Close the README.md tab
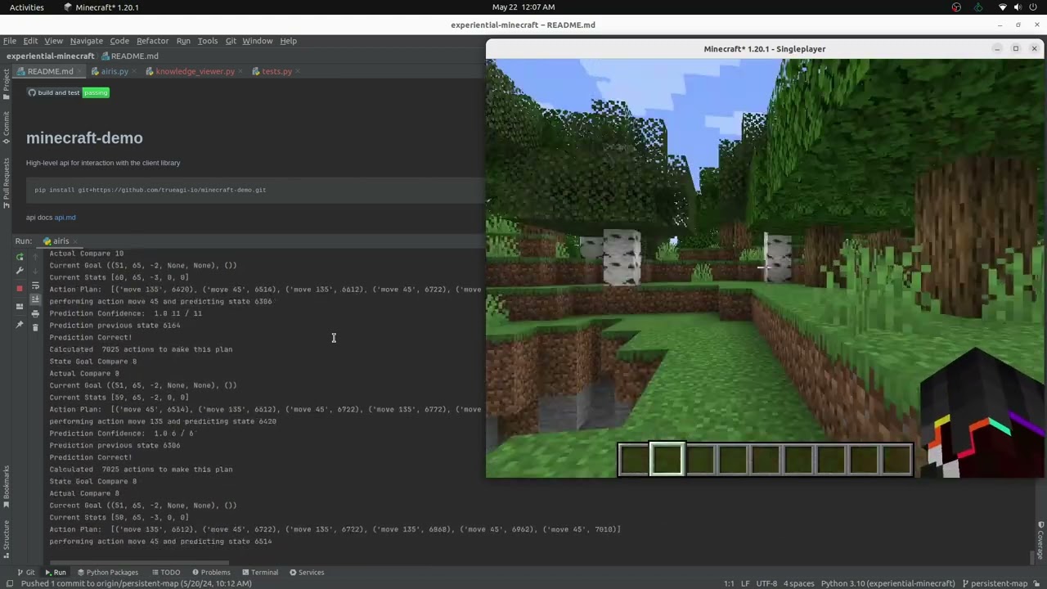Viewport: 1047px width, 589px height. pos(79,71)
